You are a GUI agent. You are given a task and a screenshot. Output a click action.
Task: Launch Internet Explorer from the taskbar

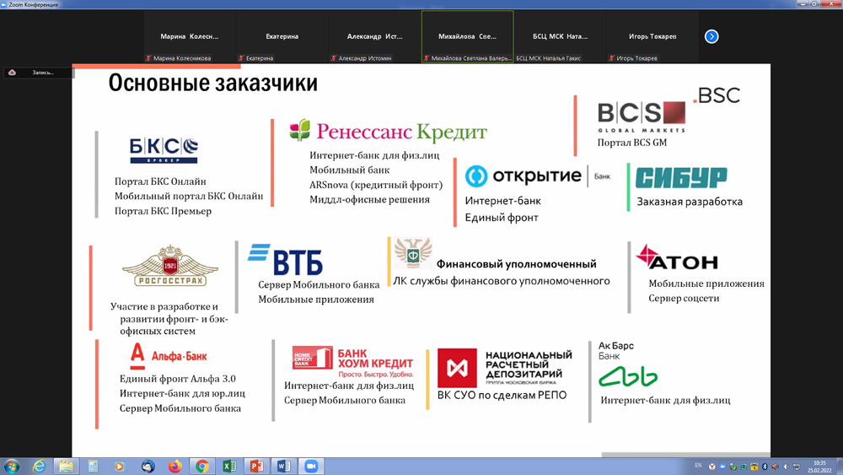[40, 467]
